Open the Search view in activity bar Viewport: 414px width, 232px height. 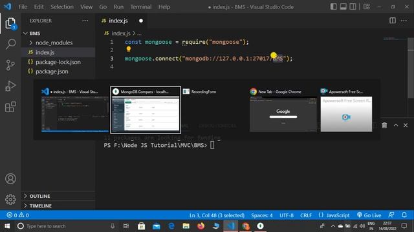click(10, 44)
